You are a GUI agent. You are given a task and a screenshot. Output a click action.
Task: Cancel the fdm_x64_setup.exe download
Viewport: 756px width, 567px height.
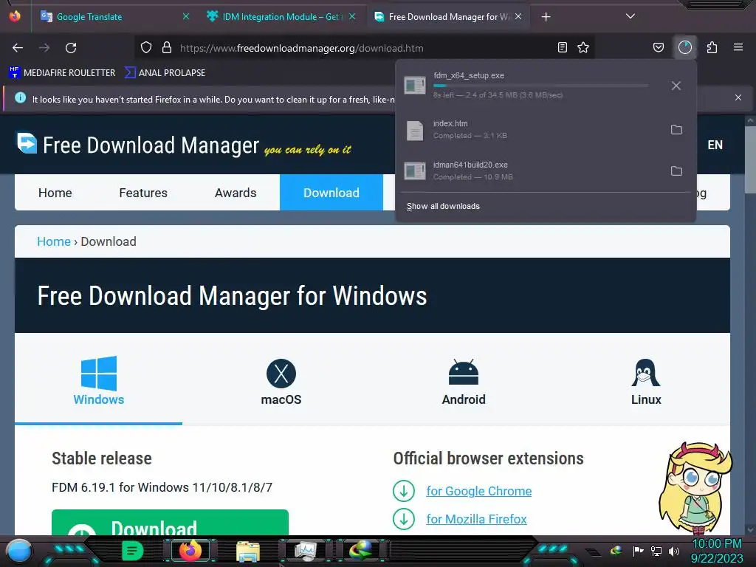click(676, 86)
